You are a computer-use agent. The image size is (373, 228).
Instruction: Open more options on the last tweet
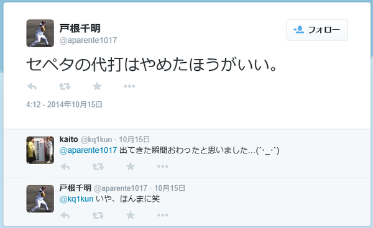tap(163, 216)
